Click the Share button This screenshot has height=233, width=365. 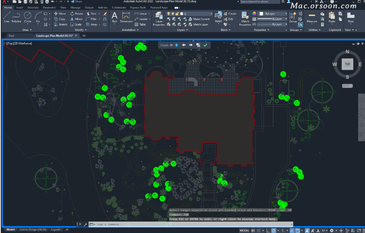click(x=77, y=2)
